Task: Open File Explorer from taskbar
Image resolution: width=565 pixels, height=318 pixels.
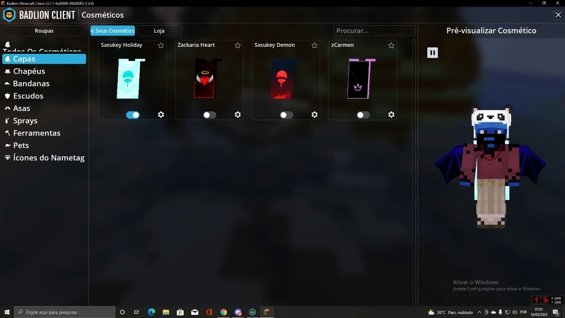Action: [166, 312]
